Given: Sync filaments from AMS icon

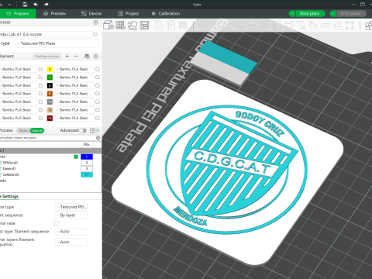Looking at the screenshot, I should (x=87, y=56).
